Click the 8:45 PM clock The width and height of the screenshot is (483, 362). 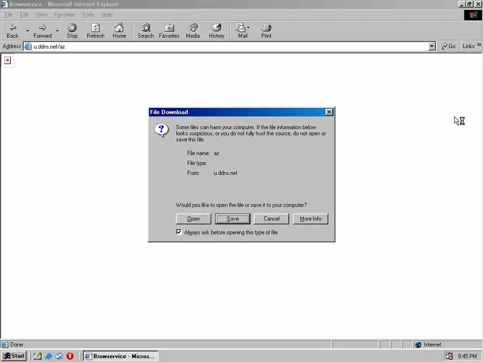click(467, 356)
